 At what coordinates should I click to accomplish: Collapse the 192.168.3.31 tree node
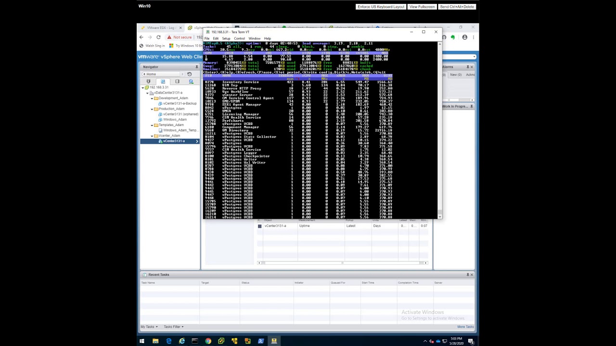pos(143,87)
